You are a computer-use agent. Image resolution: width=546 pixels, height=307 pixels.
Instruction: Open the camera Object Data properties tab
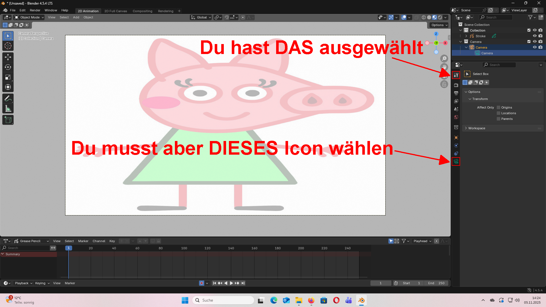[x=456, y=162]
